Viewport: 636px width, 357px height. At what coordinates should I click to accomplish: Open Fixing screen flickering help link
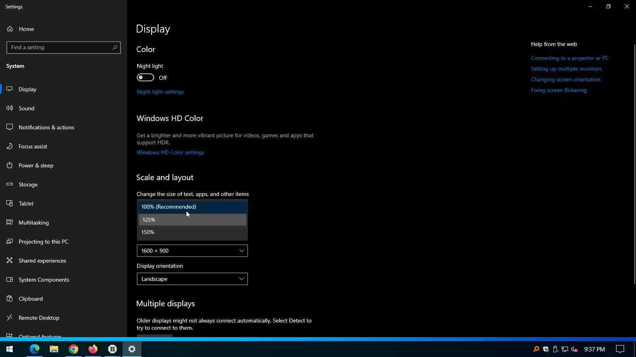[x=559, y=90]
